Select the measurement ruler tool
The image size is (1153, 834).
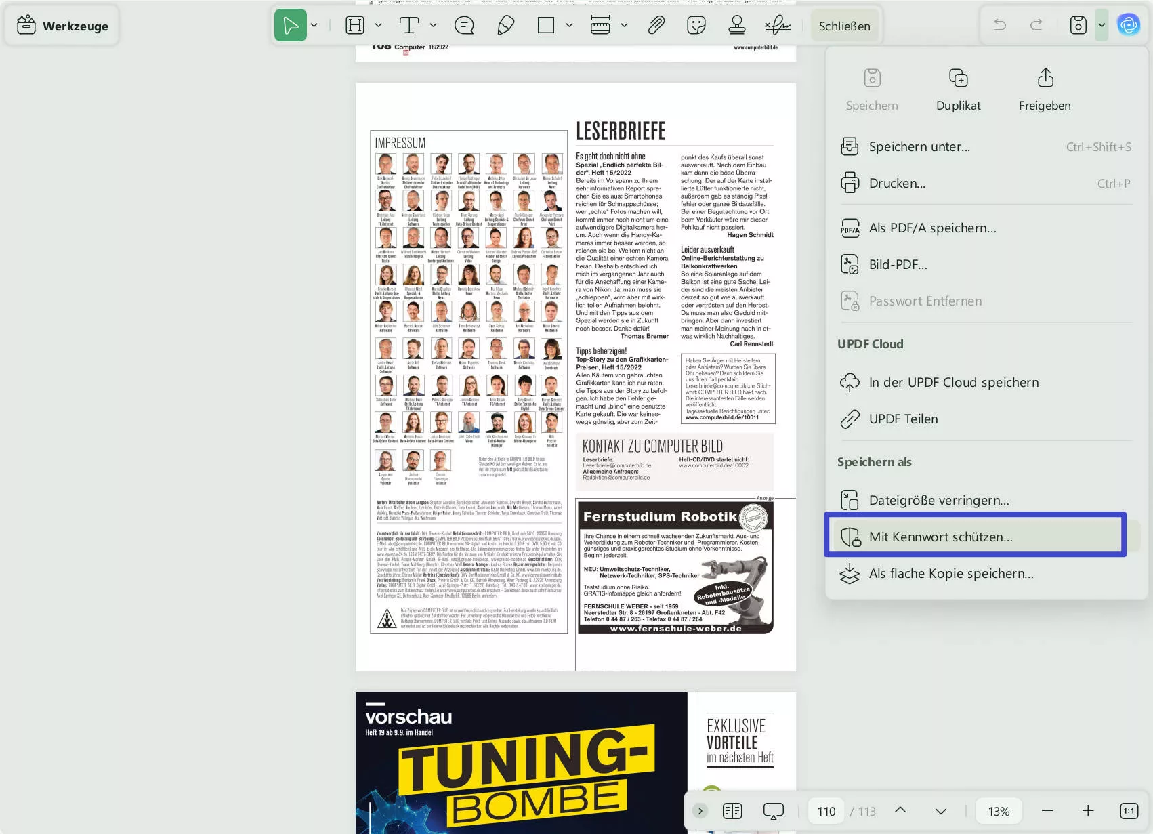pos(600,26)
